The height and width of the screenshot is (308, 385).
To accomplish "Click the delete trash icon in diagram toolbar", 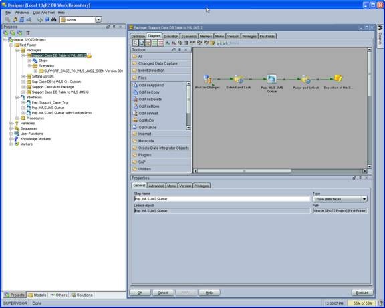I will pyautogui.click(x=186, y=43).
